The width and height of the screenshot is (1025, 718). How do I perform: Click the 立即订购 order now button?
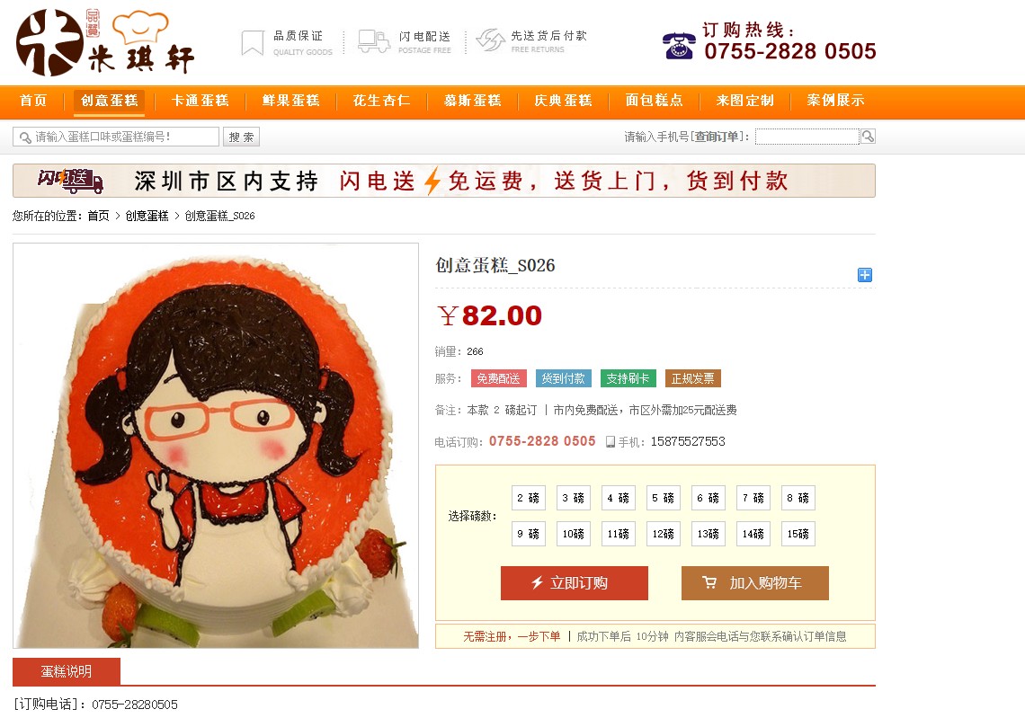point(574,583)
